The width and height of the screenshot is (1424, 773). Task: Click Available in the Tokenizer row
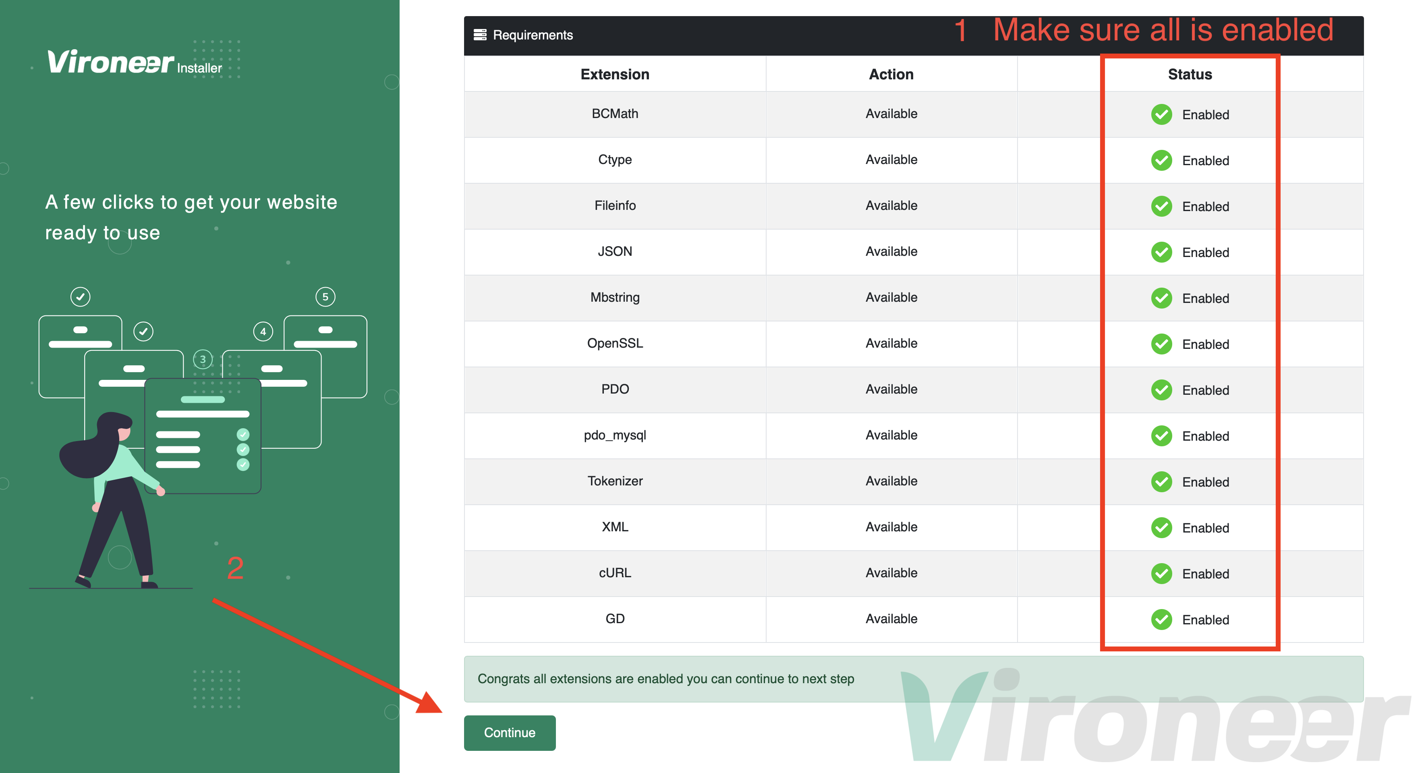click(891, 481)
